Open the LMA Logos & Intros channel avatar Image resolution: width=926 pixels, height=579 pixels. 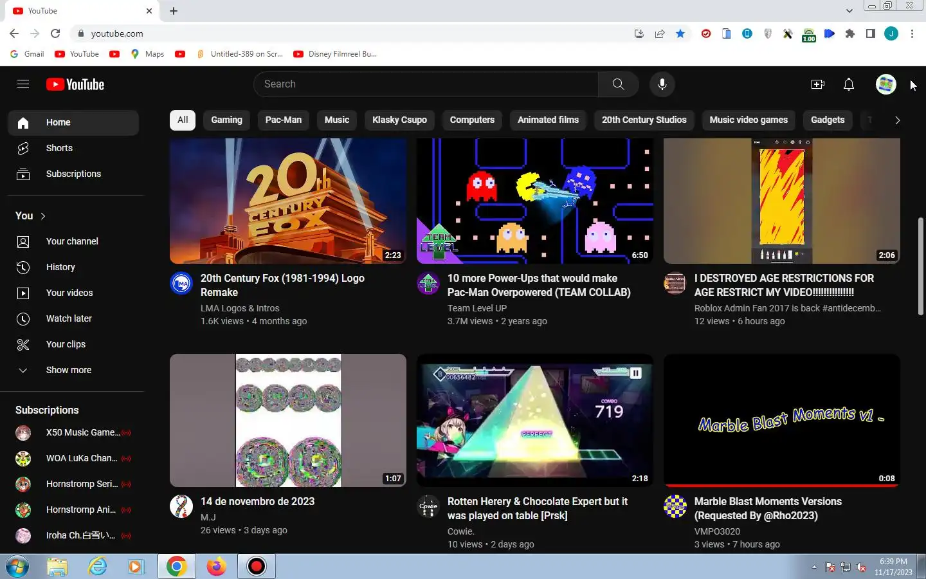tap(181, 283)
